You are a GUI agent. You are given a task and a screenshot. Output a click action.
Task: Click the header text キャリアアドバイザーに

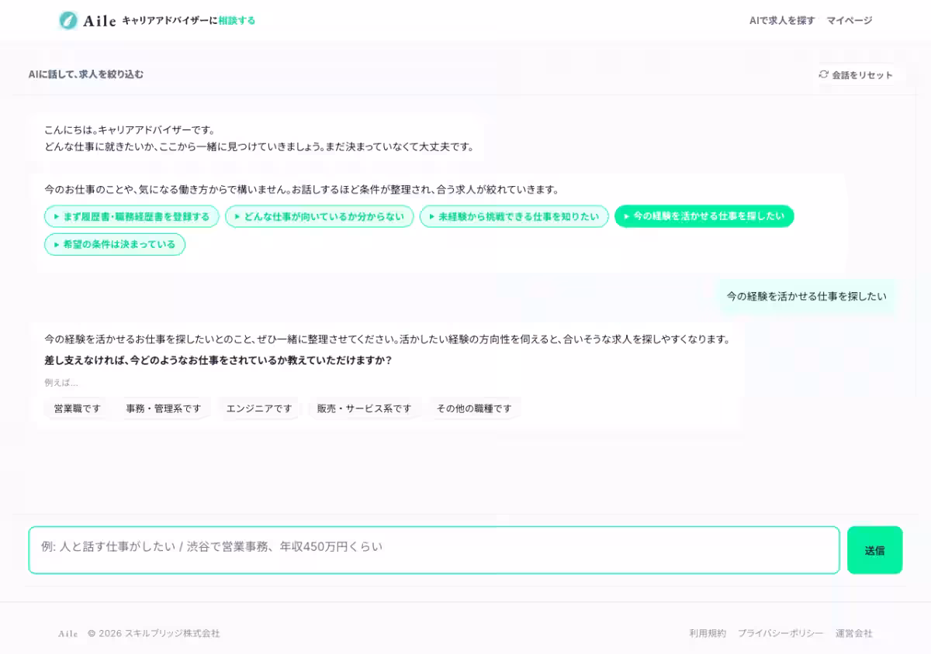(x=169, y=21)
